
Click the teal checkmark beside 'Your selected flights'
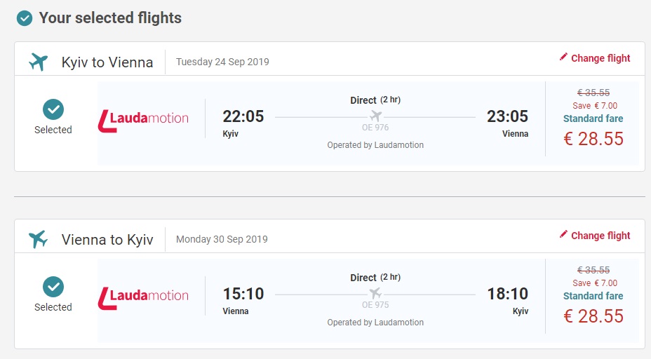click(x=25, y=19)
